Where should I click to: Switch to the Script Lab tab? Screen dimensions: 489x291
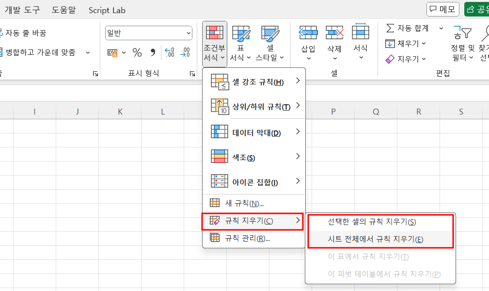[107, 10]
